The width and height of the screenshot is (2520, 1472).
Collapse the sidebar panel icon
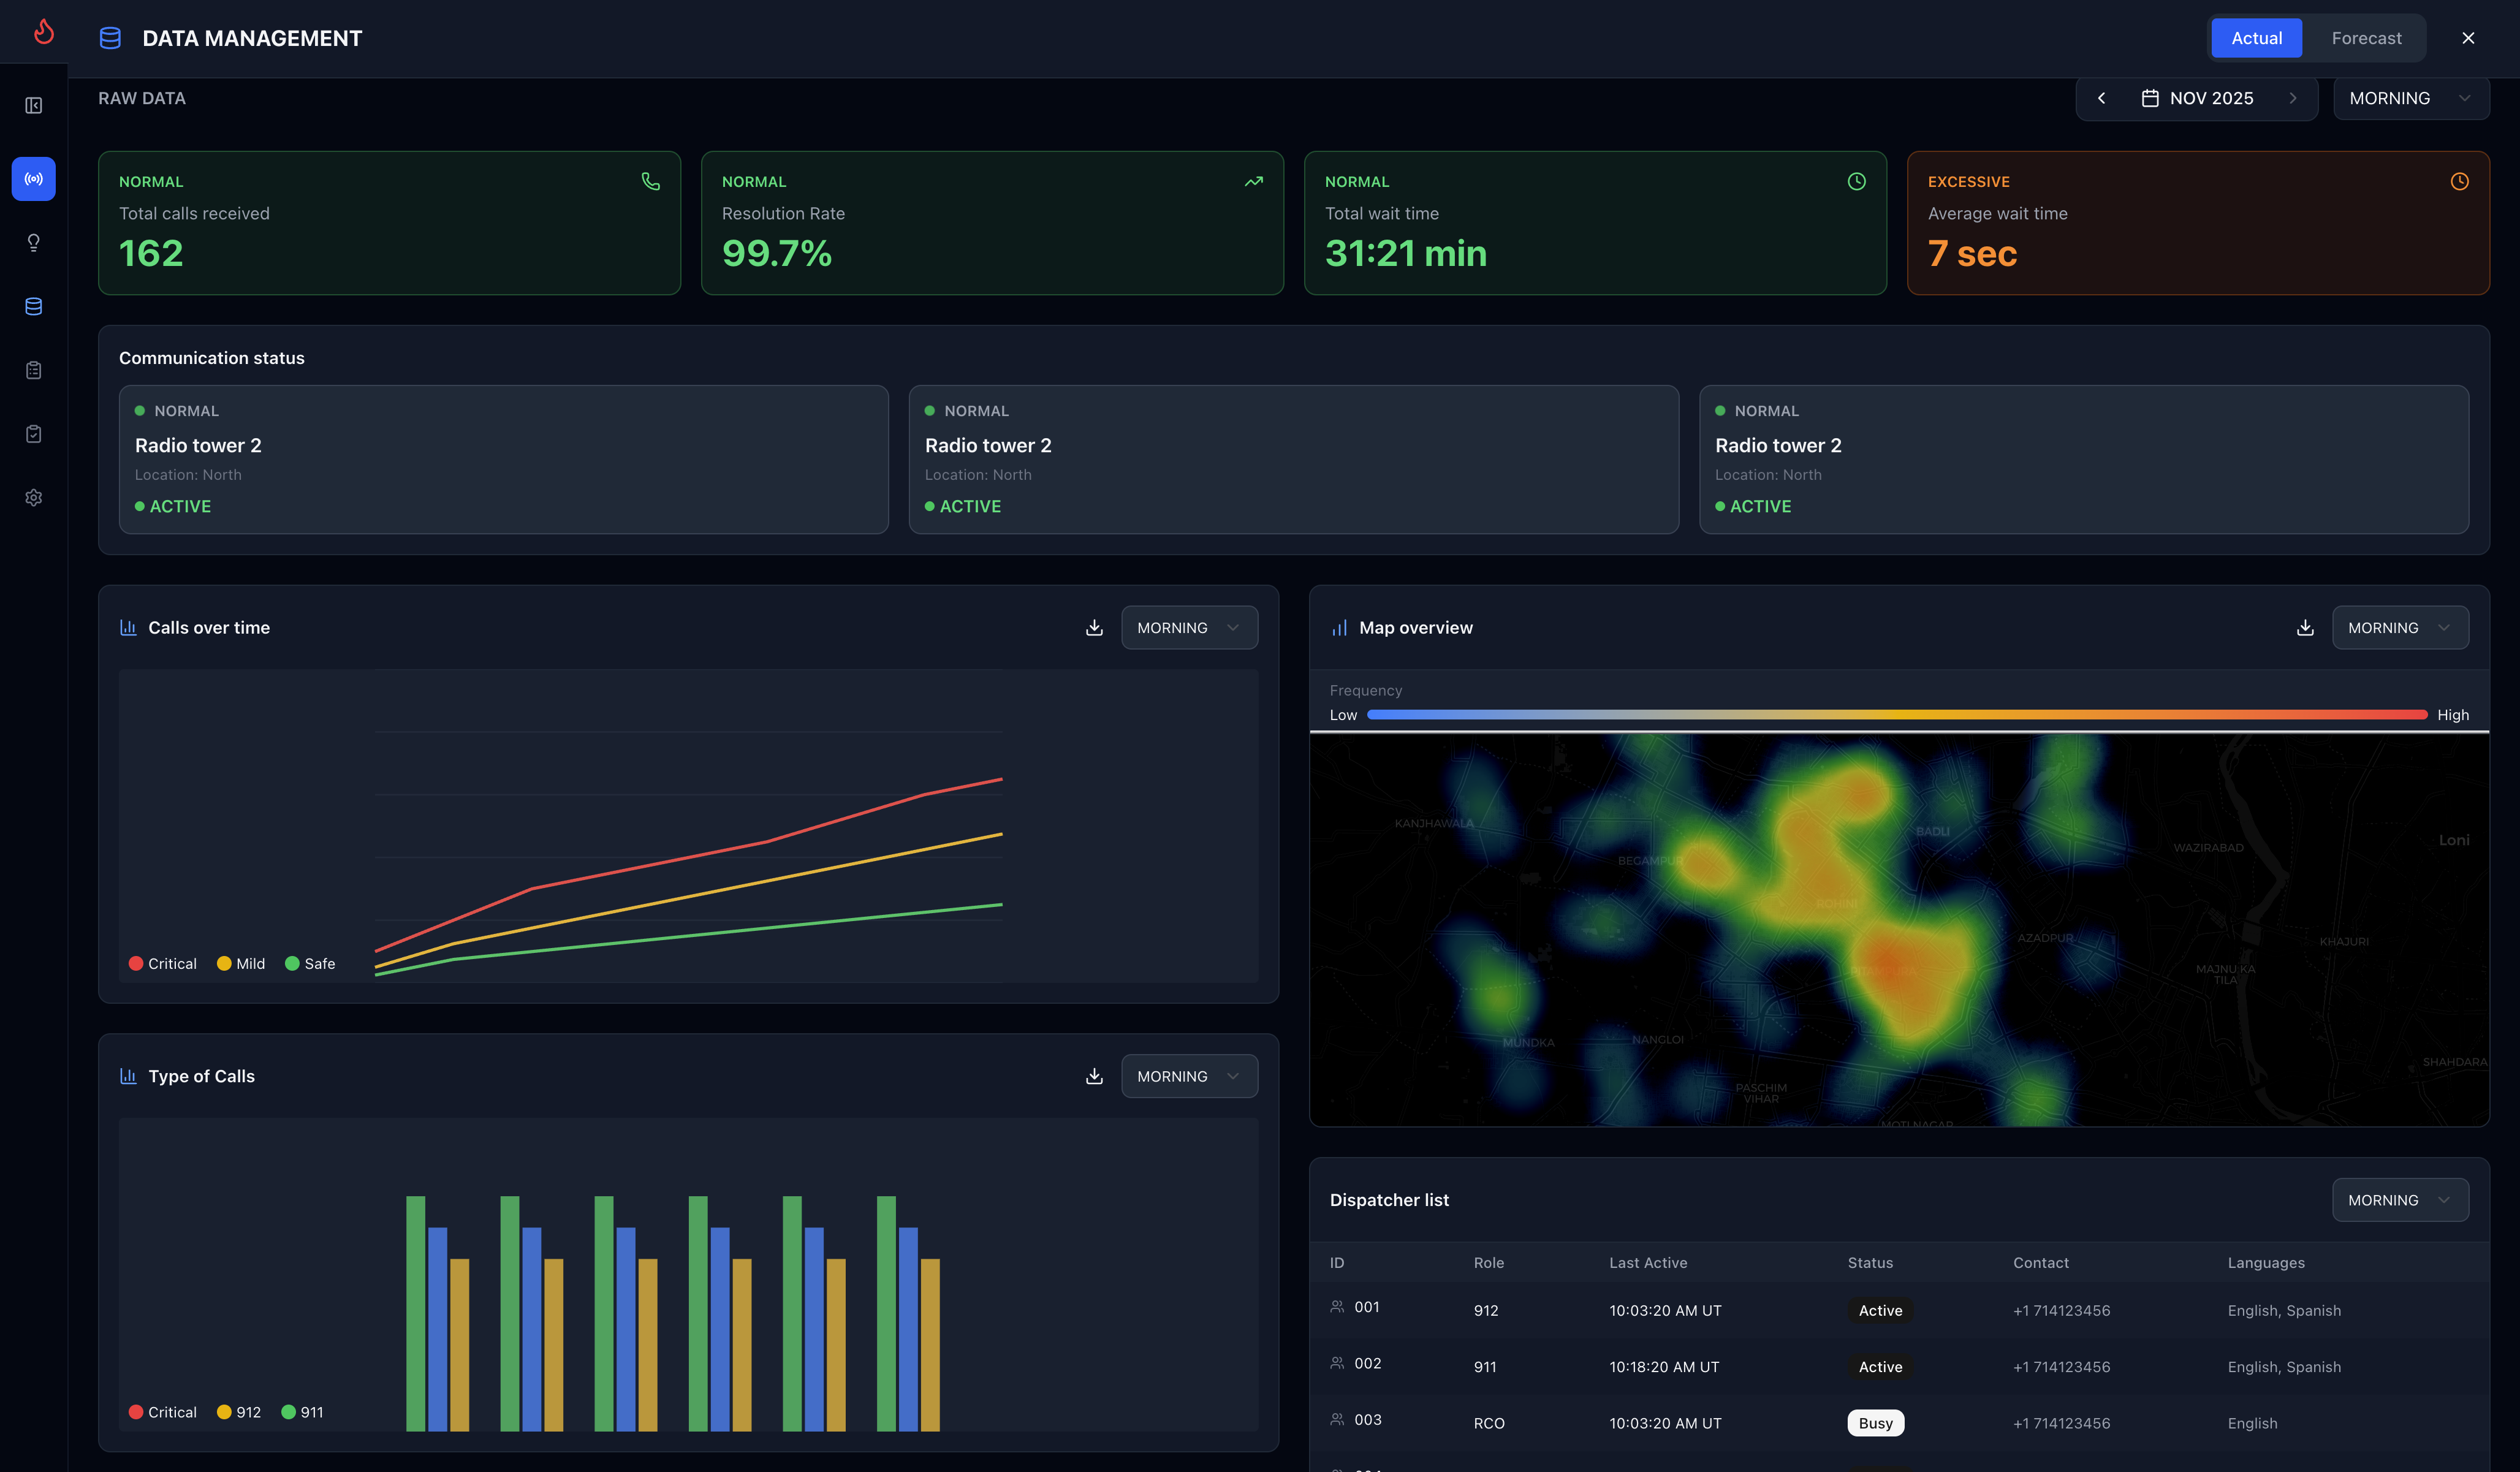(33, 106)
